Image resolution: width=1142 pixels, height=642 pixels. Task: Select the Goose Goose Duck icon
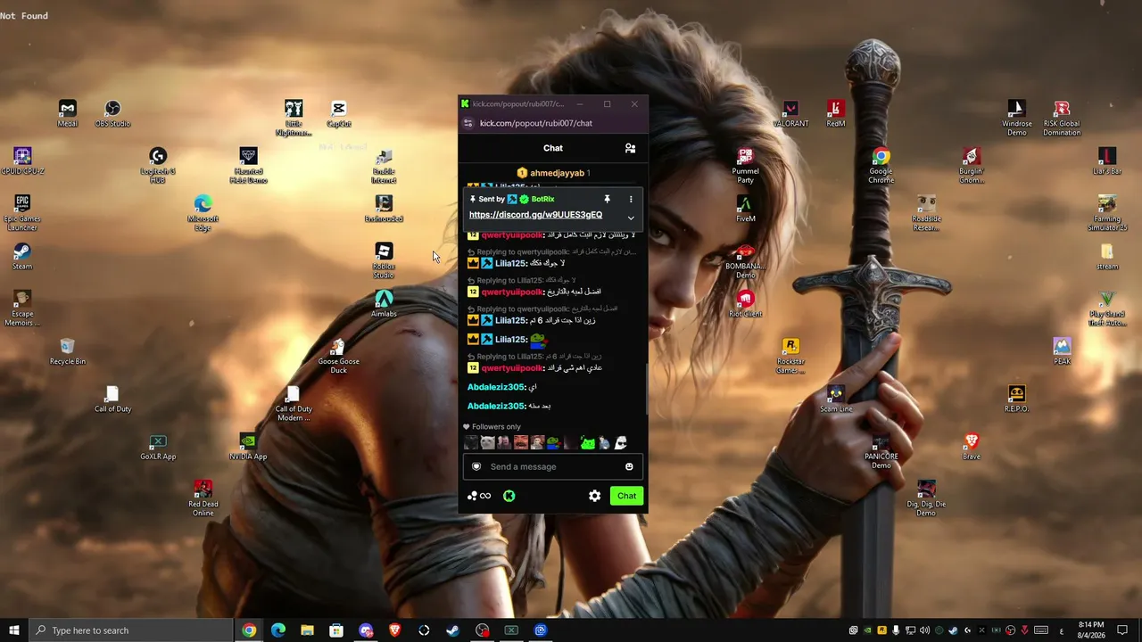pos(338,357)
